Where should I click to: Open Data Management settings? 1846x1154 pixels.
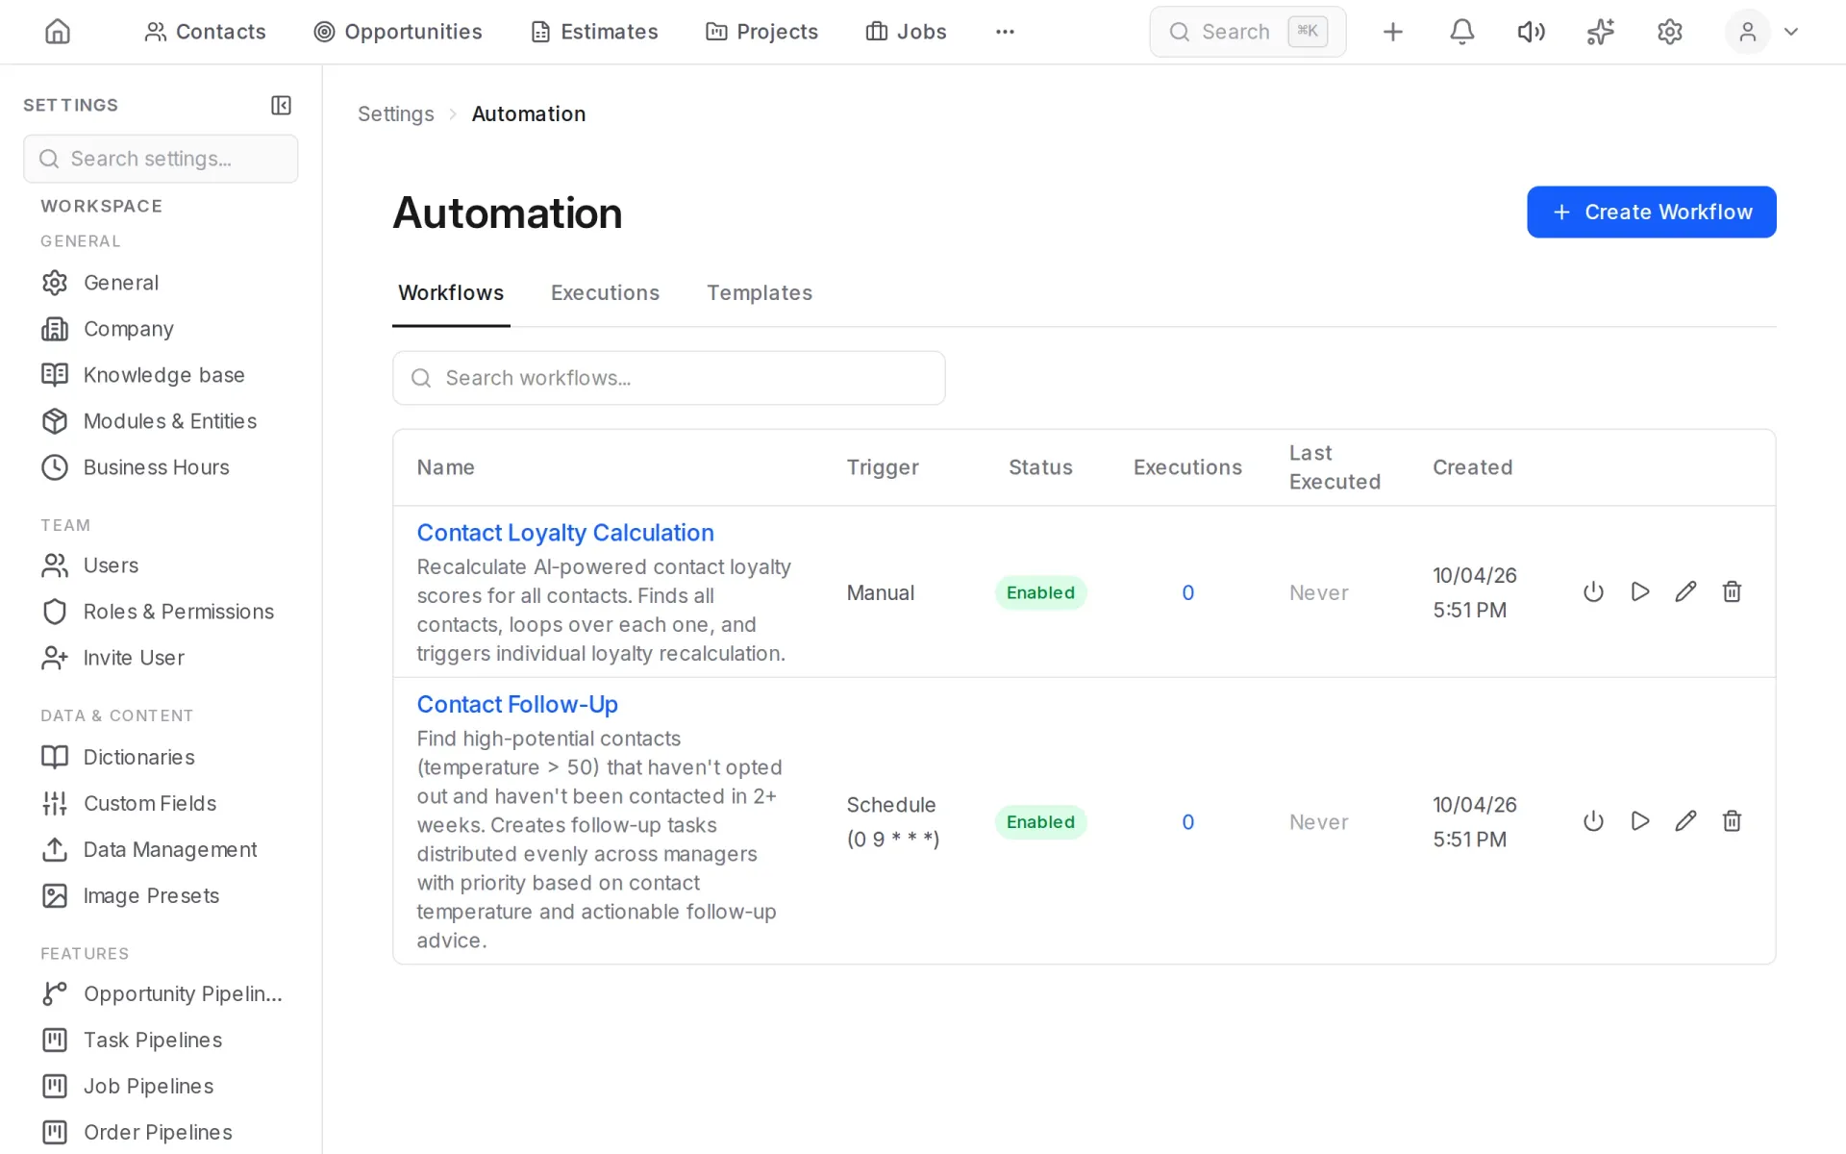point(149,849)
